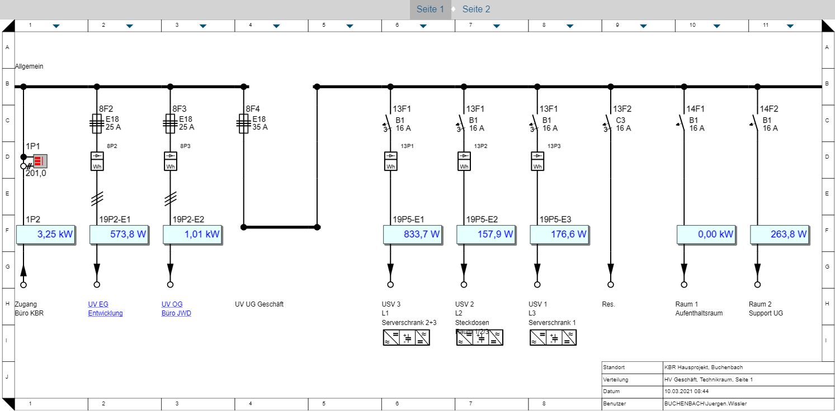Open the column 6 dropdown arrow
835x411 pixels.
[423, 26]
